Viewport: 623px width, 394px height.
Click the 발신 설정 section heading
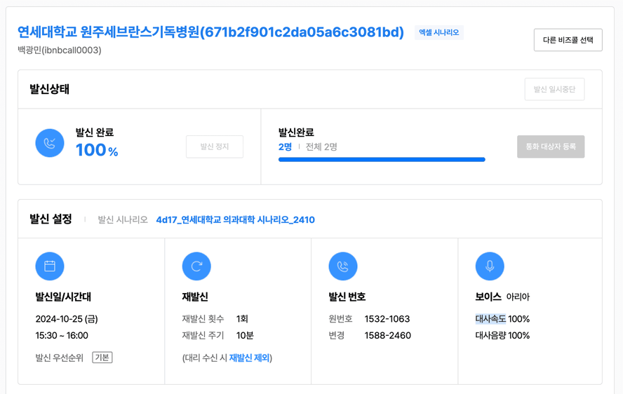51,219
